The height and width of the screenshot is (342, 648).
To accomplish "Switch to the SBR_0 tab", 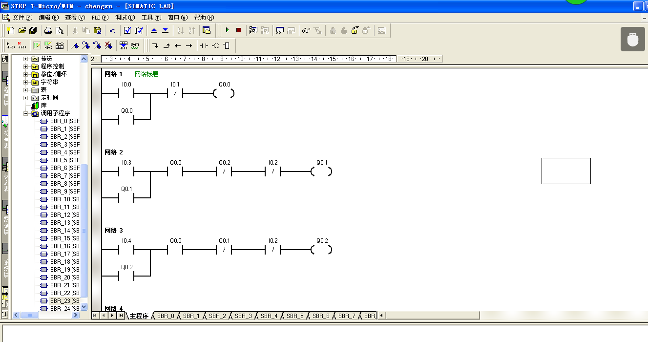I will 166,316.
